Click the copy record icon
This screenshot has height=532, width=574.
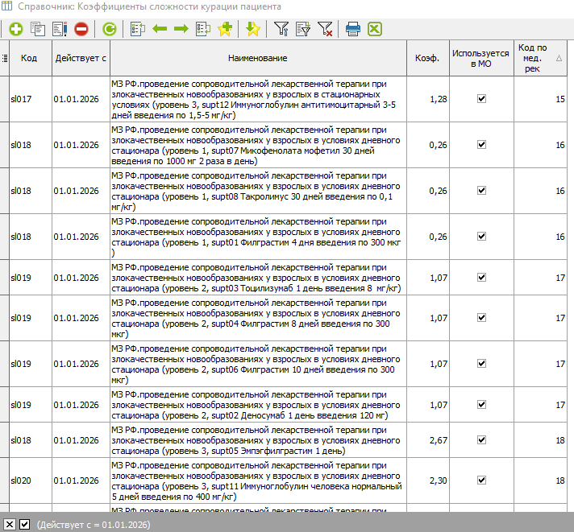[x=38, y=29]
